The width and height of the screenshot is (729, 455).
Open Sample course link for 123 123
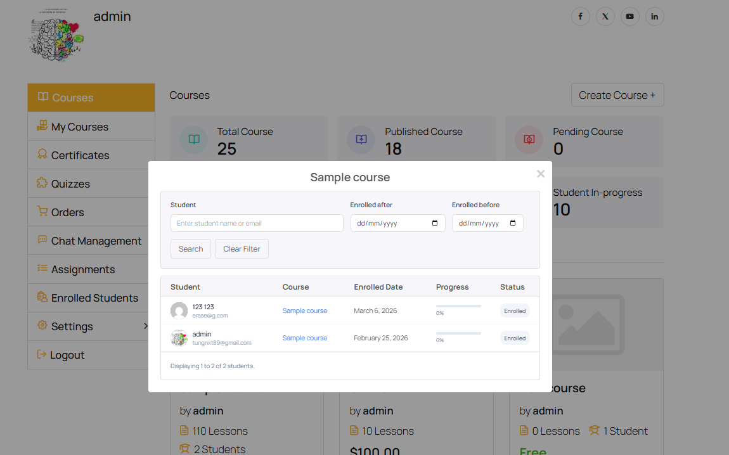305,311
